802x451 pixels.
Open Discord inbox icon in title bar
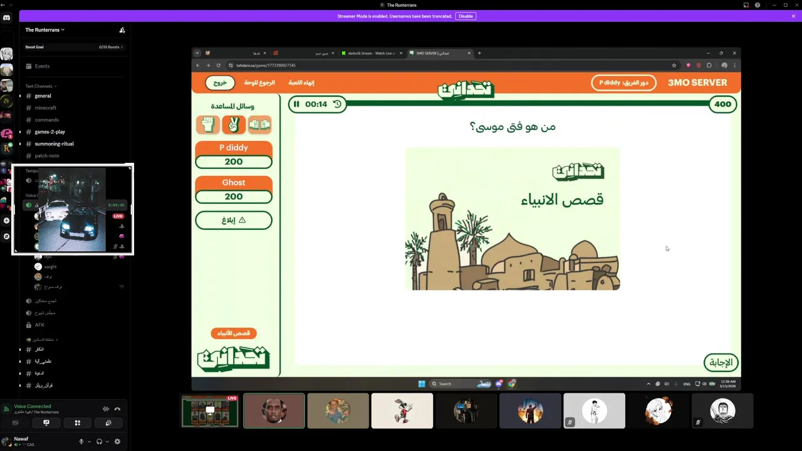point(746,5)
